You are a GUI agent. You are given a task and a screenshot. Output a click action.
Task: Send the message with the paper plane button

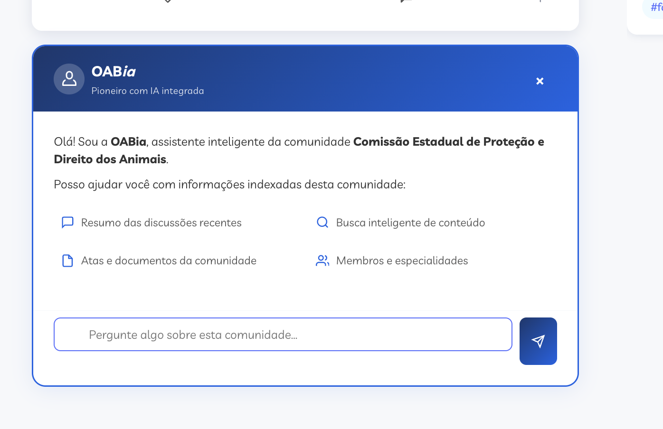pyautogui.click(x=538, y=341)
